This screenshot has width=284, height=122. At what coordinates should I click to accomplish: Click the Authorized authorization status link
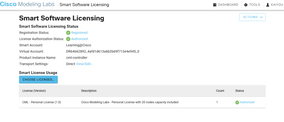[79, 39]
